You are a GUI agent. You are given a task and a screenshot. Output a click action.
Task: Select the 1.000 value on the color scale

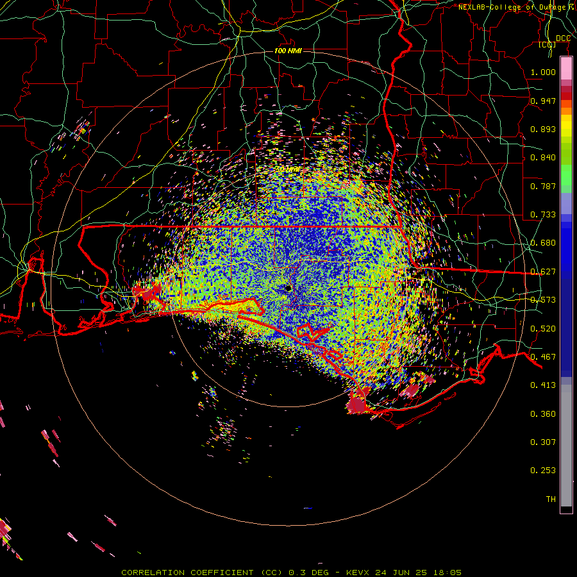tap(543, 72)
